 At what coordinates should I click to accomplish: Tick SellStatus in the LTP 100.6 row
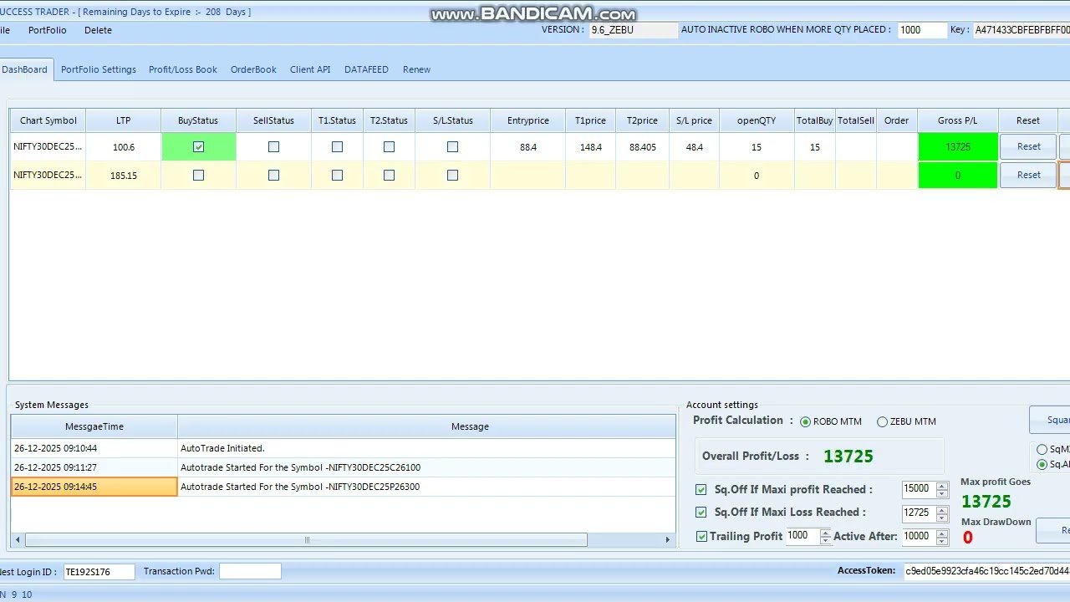coord(273,146)
